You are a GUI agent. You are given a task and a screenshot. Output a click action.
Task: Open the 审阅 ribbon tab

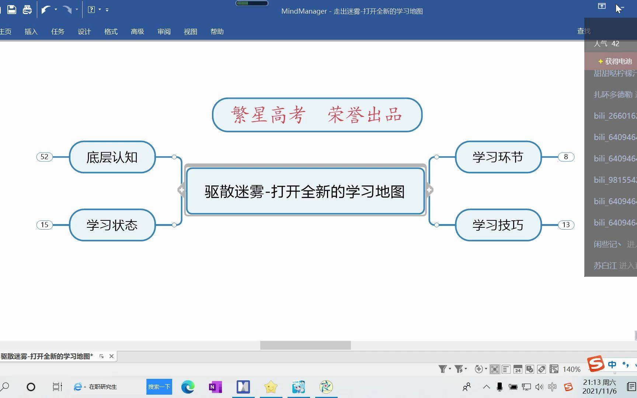point(164,32)
